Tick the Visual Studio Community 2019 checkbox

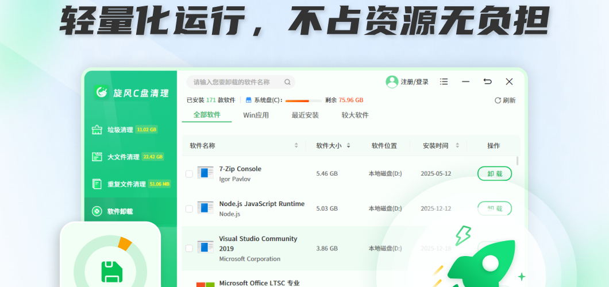click(189, 248)
